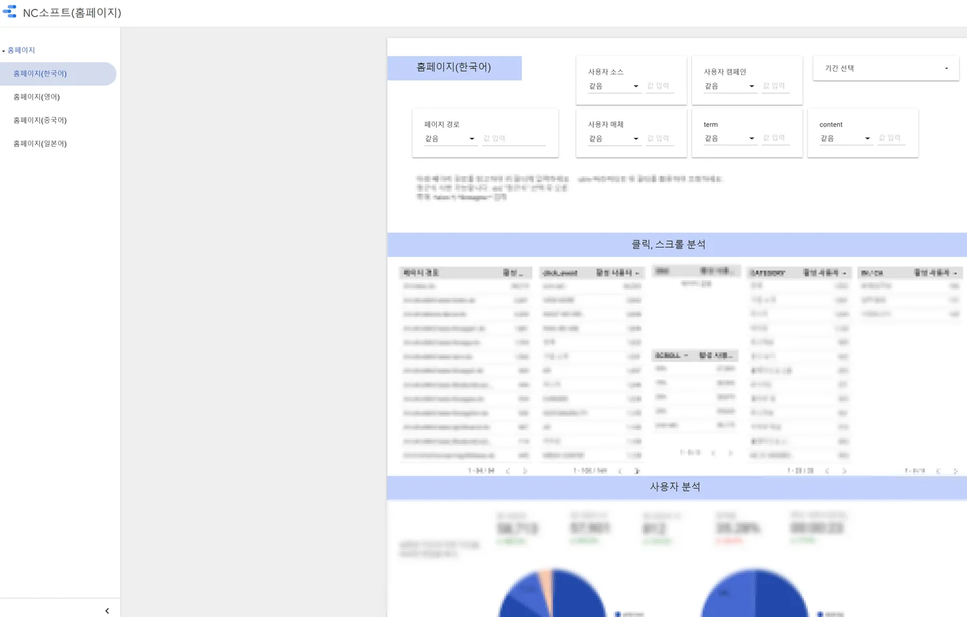Go to previous page of 페이지 경로 table
This screenshot has height=617, width=967.
coord(508,471)
